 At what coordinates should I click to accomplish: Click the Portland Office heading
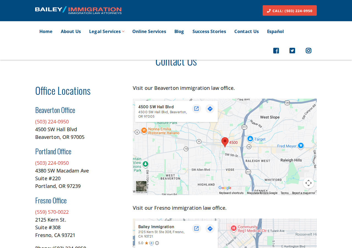[53, 151]
